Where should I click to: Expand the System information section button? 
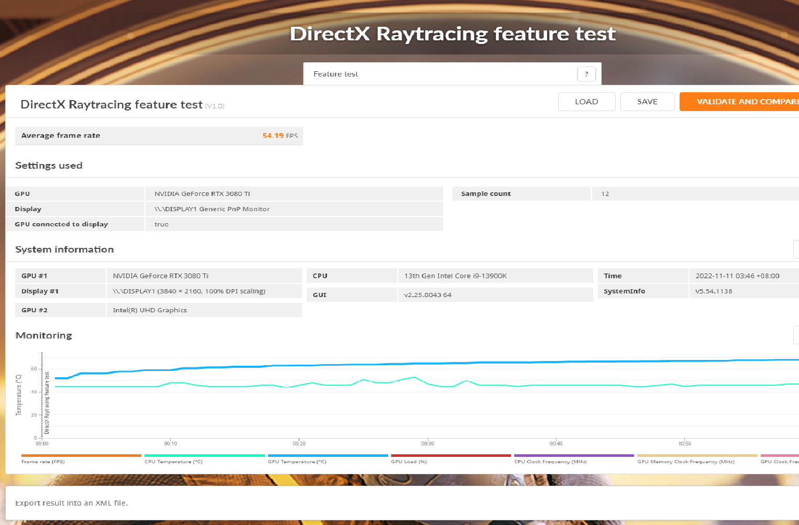[796, 249]
